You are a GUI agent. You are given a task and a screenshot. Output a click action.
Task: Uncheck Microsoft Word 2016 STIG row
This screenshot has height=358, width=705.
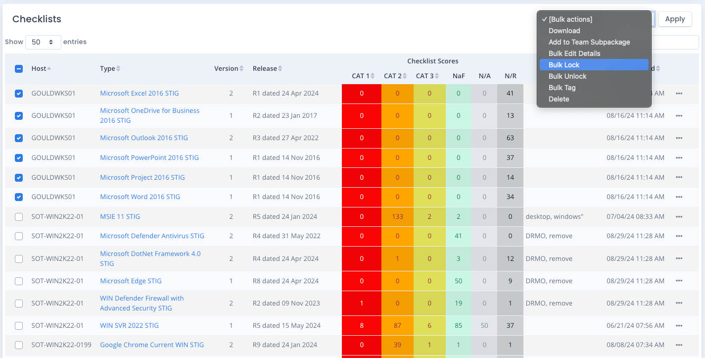click(x=19, y=197)
